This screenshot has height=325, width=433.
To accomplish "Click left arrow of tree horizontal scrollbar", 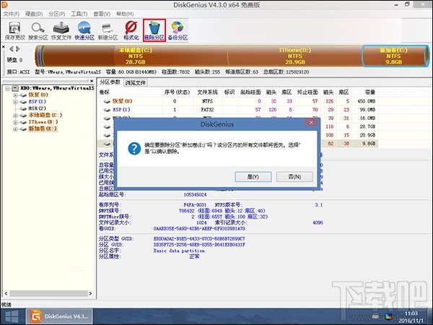I will coord(6,293).
